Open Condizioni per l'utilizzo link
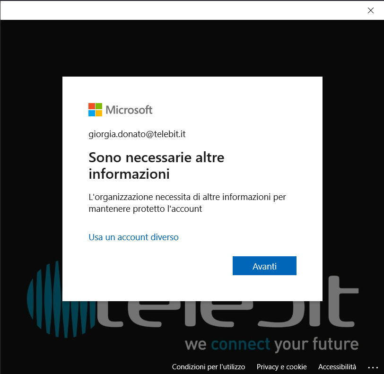384x374 pixels. [x=209, y=367]
